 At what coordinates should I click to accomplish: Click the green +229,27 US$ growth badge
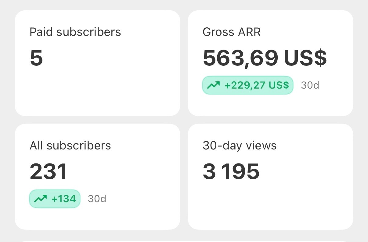[x=248, y=85]
